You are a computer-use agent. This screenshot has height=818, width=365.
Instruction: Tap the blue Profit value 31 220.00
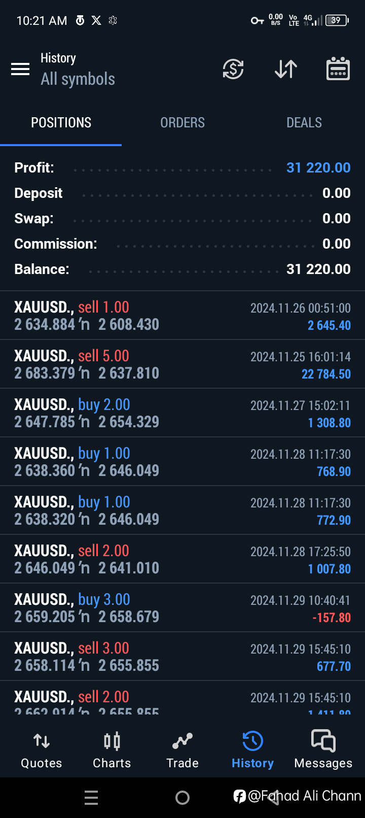318,168
